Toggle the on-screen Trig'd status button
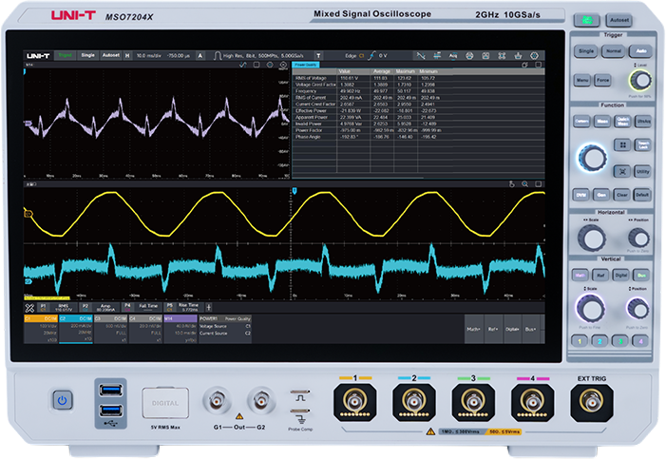Screen dimensions: 666x459 (65, 56)
